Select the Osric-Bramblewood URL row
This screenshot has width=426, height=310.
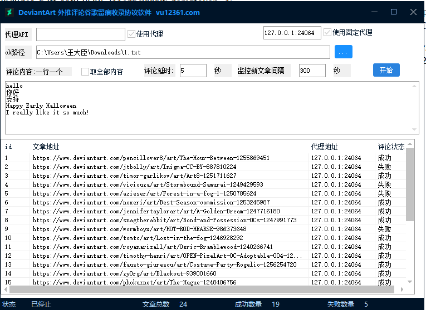click(204, 247)
